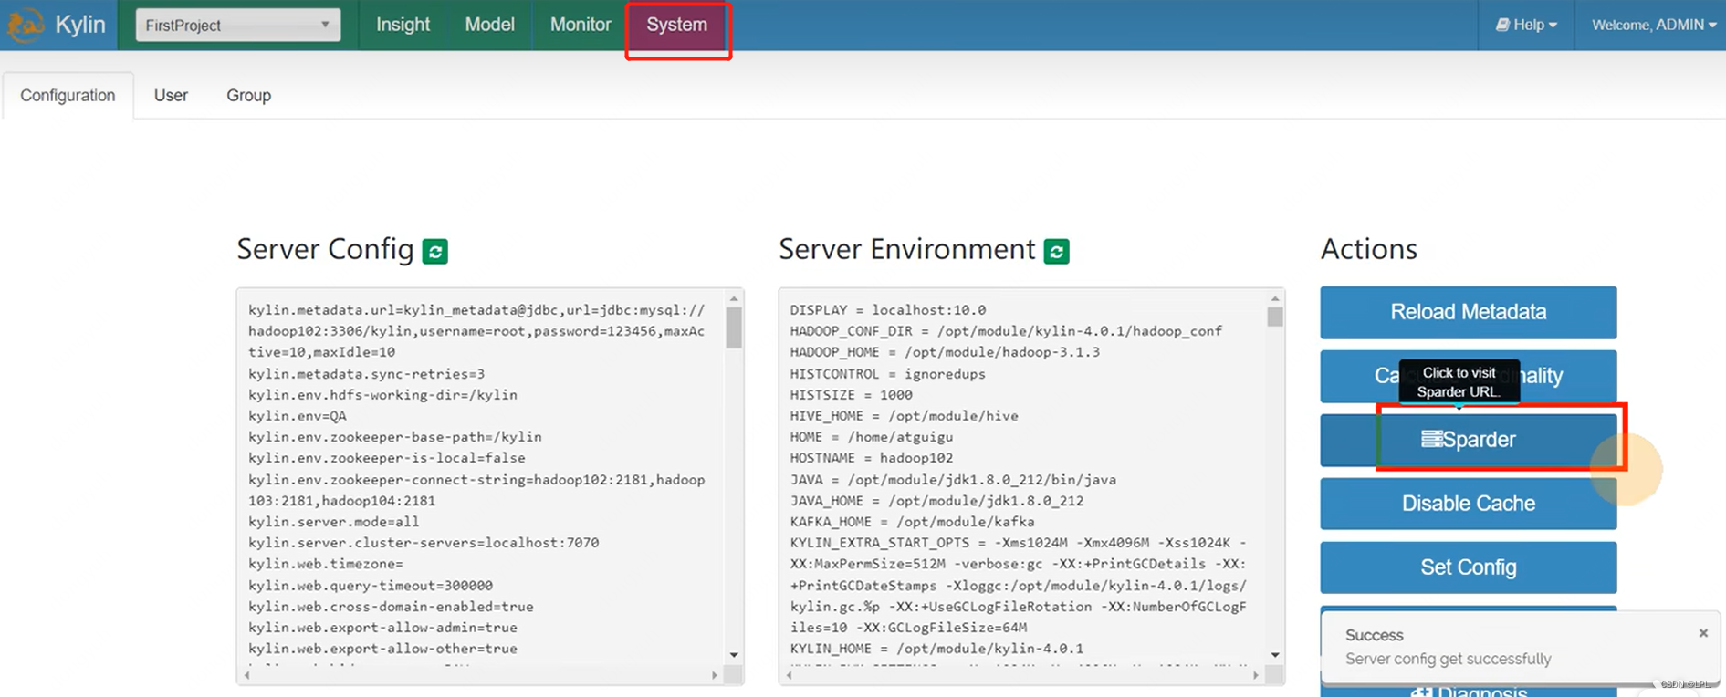Click the kylin.web.query-timeout=300000 line
Image resolution: width=1726 pixels, height=697 pixels.
tap(370, 586)
